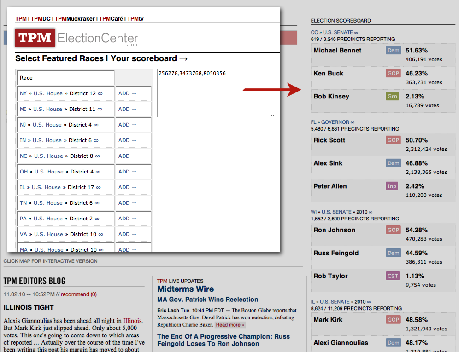Add NJ District 4 race to scoreboard
Image resolution: width=459 pixels, height=352 pixels.
(x=127, y=125)
